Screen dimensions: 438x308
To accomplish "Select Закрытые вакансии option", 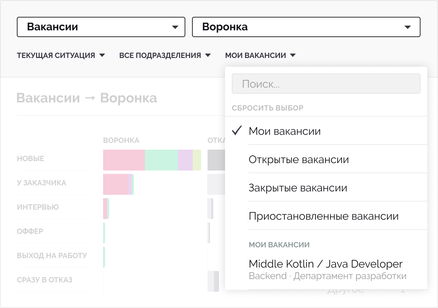I will (298, 188).
